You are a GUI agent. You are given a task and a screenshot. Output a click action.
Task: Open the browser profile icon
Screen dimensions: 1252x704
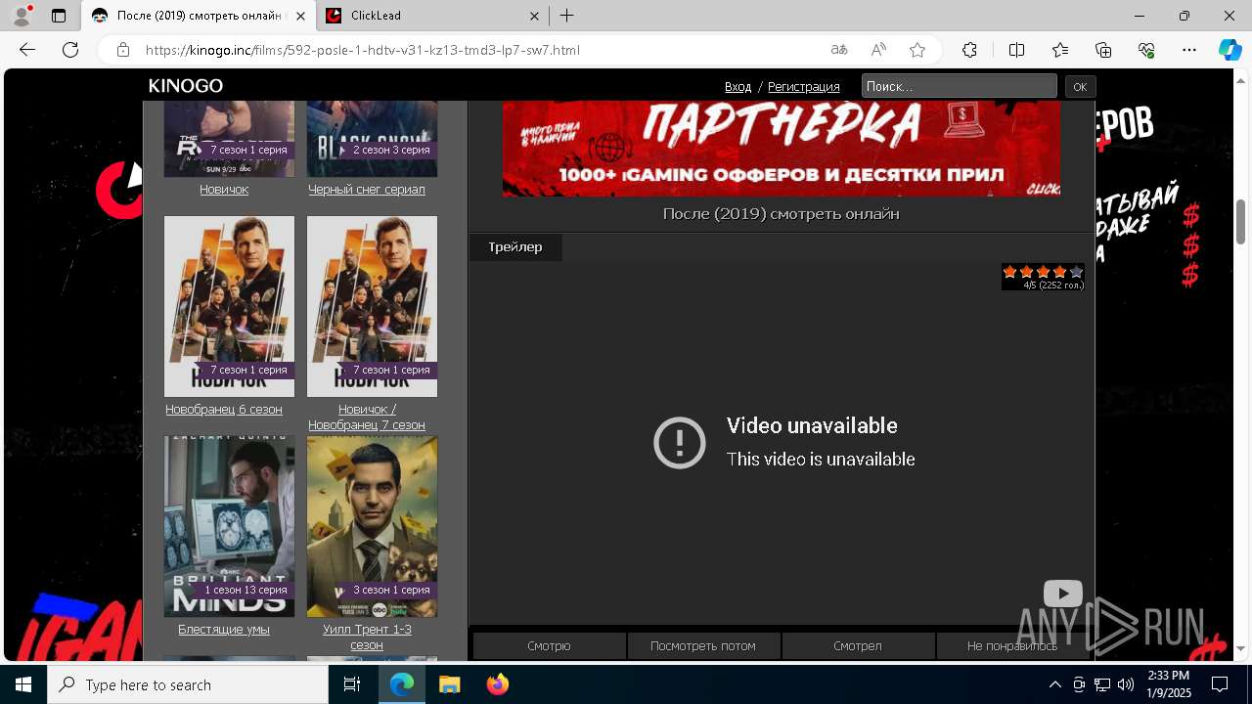click(22, 16)
